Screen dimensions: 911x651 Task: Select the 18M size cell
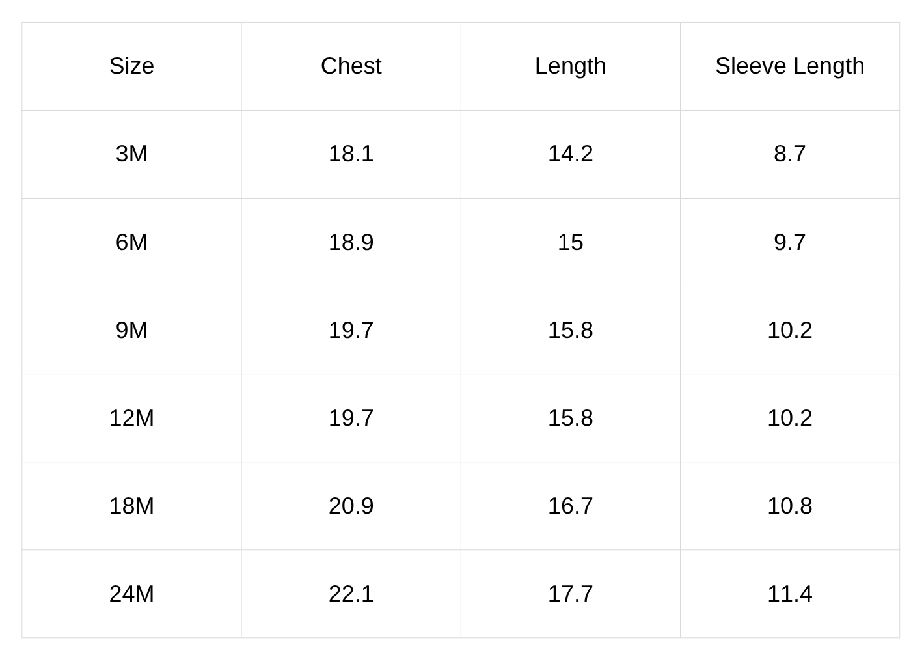(x=131, y=506)
